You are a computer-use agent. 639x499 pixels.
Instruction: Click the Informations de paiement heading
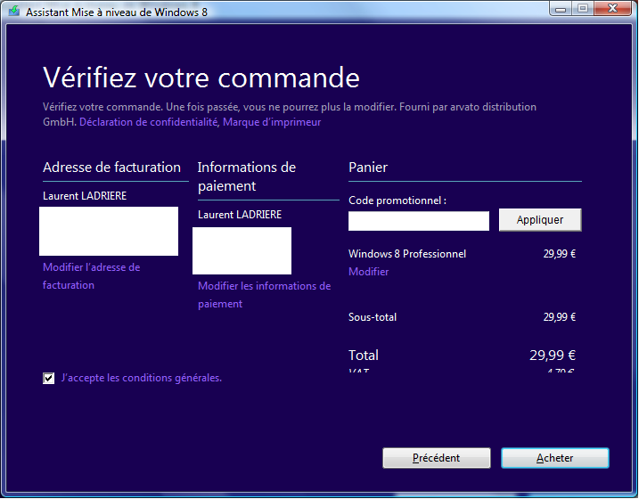pos(247,176)
